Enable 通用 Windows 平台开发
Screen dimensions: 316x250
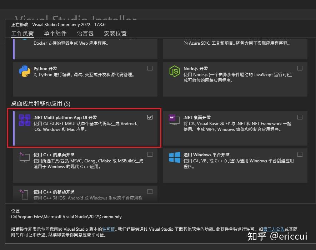pos(300,154)
